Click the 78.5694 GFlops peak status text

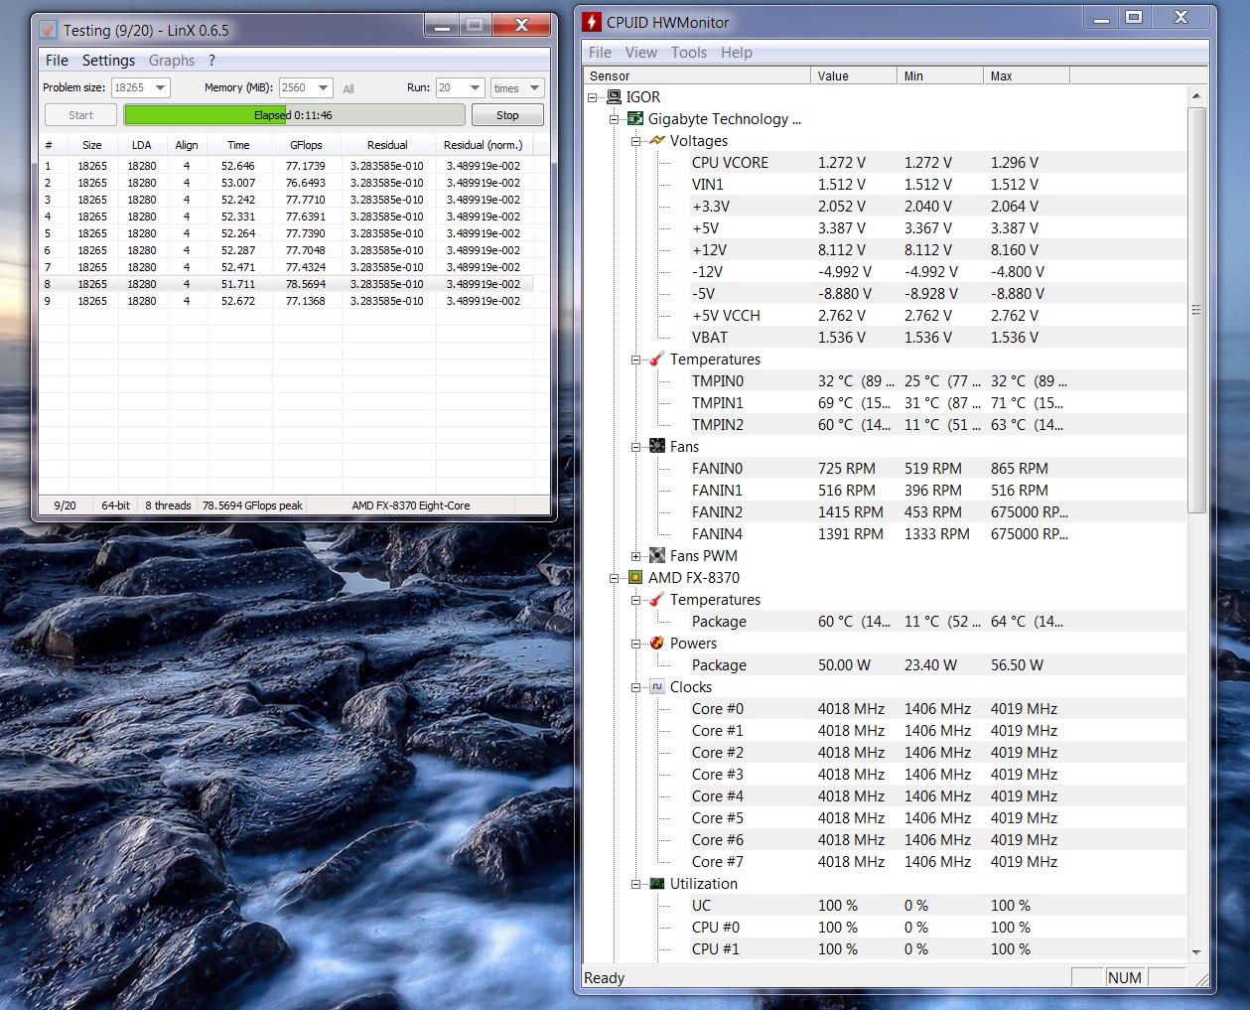pos(252,505)
